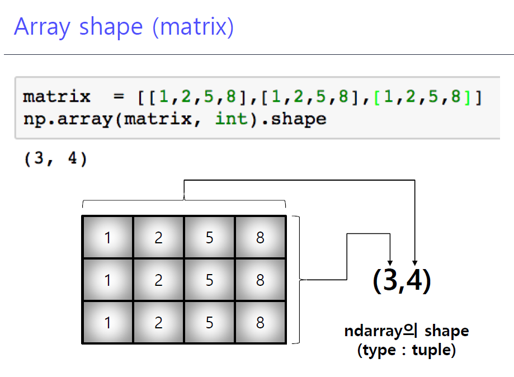The width and height of the screenshot is (514, 377).
Task: Click the code line starting with 'matrix ='
Action: click(252, 97)
